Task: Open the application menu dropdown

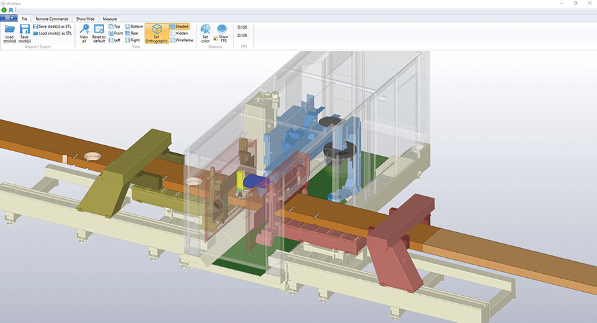Action: click(9, 19)
